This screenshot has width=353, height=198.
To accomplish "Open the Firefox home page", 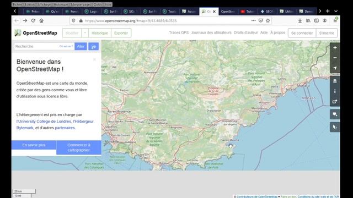I will tap(41, 21).
